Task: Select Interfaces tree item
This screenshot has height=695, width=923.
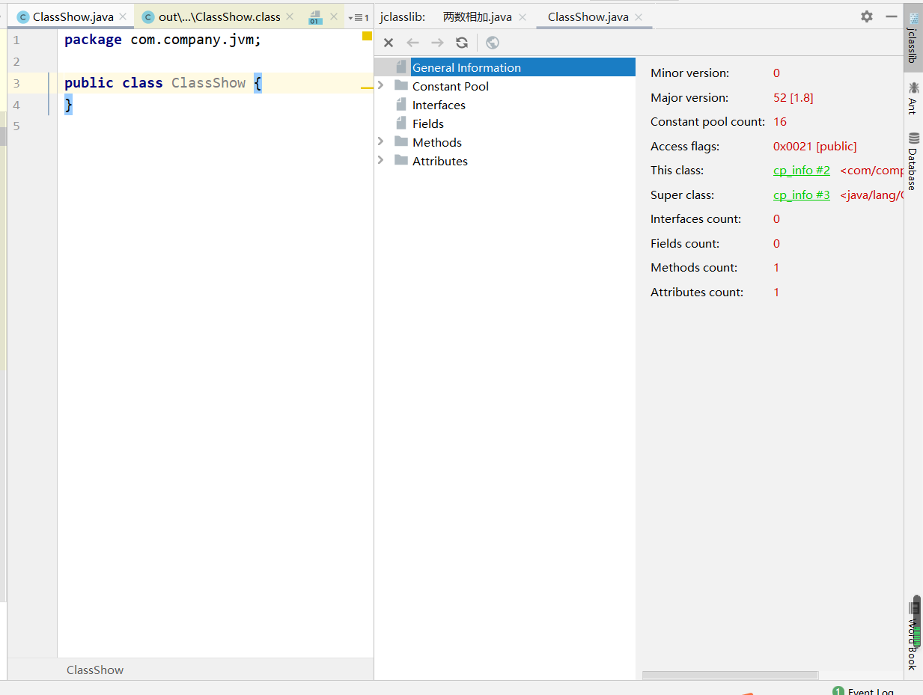Action: pos(439,105)
